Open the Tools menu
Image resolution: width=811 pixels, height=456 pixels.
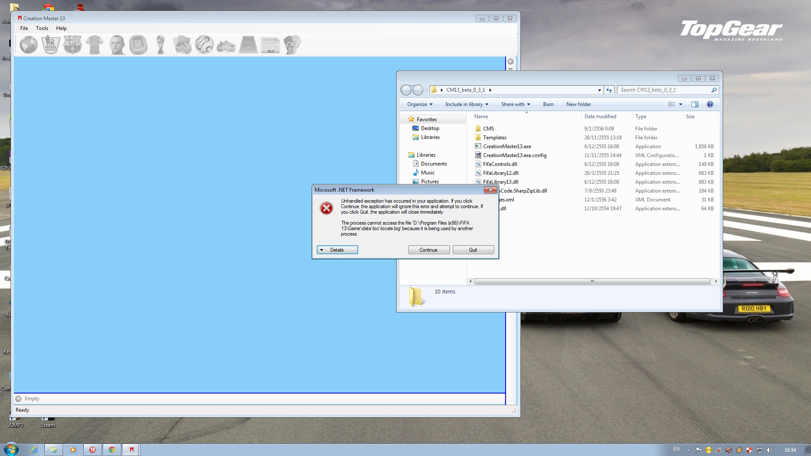click(x=42, y=28)
